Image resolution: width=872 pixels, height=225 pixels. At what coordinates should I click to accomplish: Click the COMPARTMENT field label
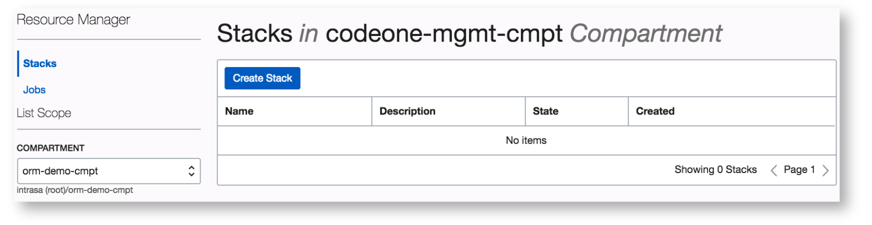[x=50, y=148]
